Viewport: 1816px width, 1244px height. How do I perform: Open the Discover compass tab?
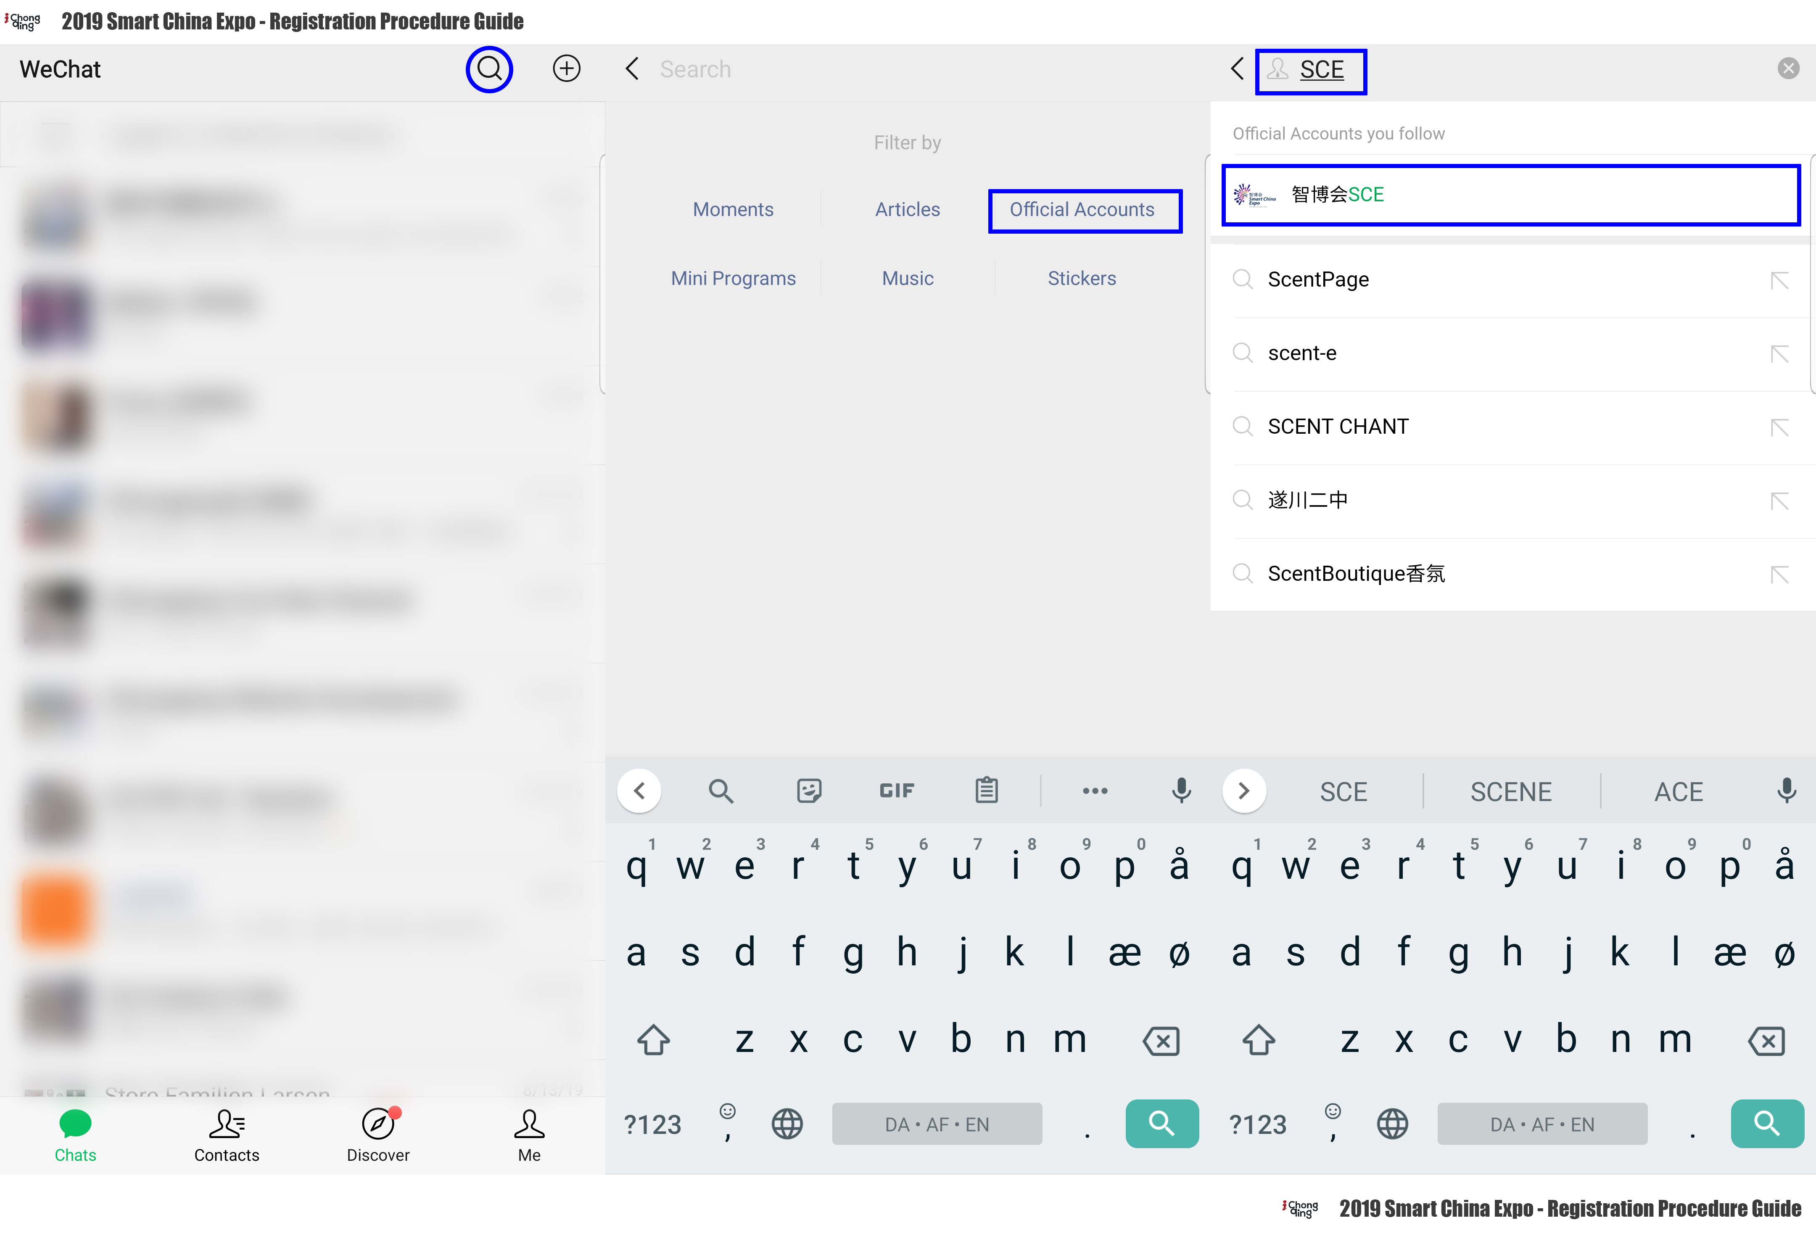[378, 1135]
